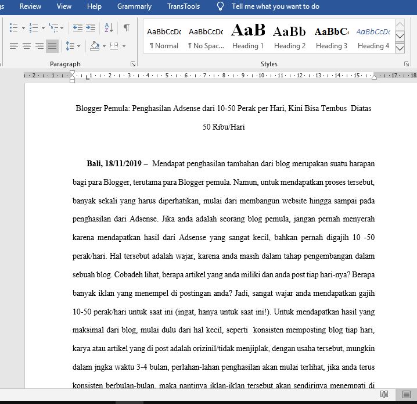The width and height of the screenshot is (417, 404).
Task: Click the Bullets list icon
Action: [x=13, y=28]
